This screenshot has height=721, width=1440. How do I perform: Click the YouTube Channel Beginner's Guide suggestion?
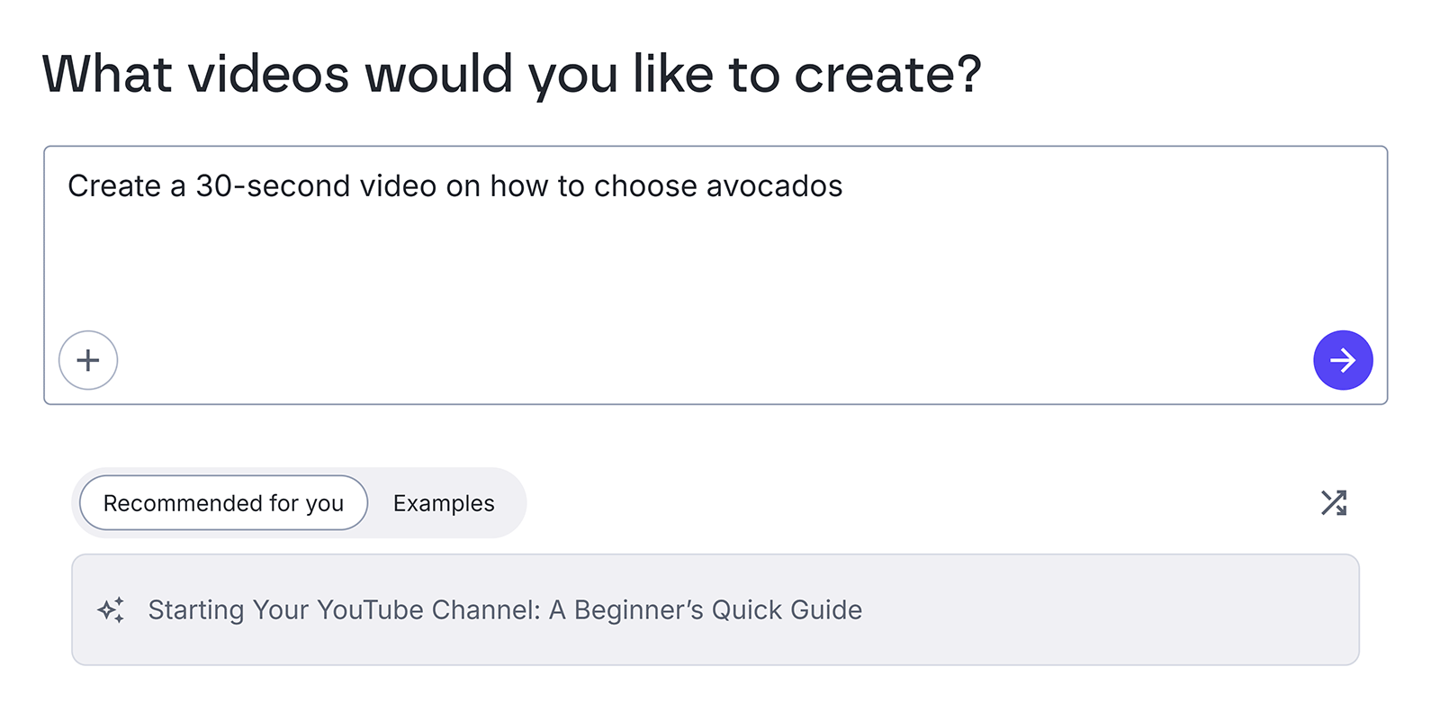coord(504,609)
